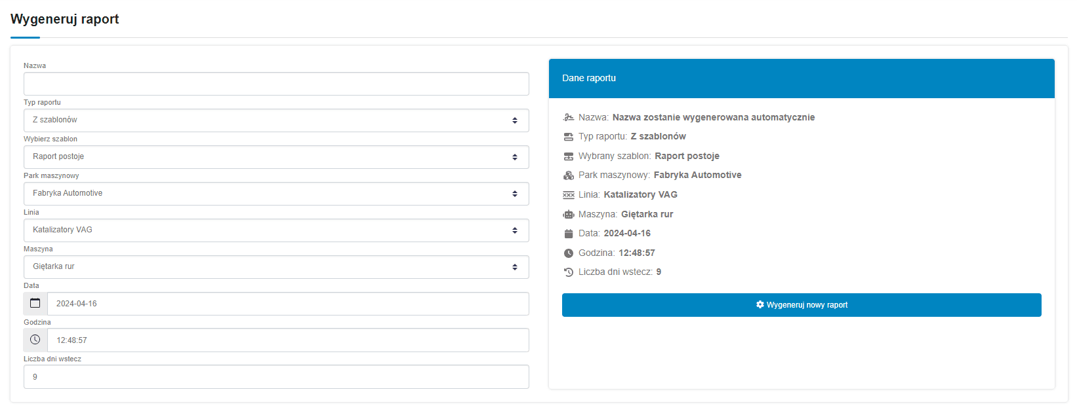Click the factory icon next to Park maszynowy

click(569, 175)
